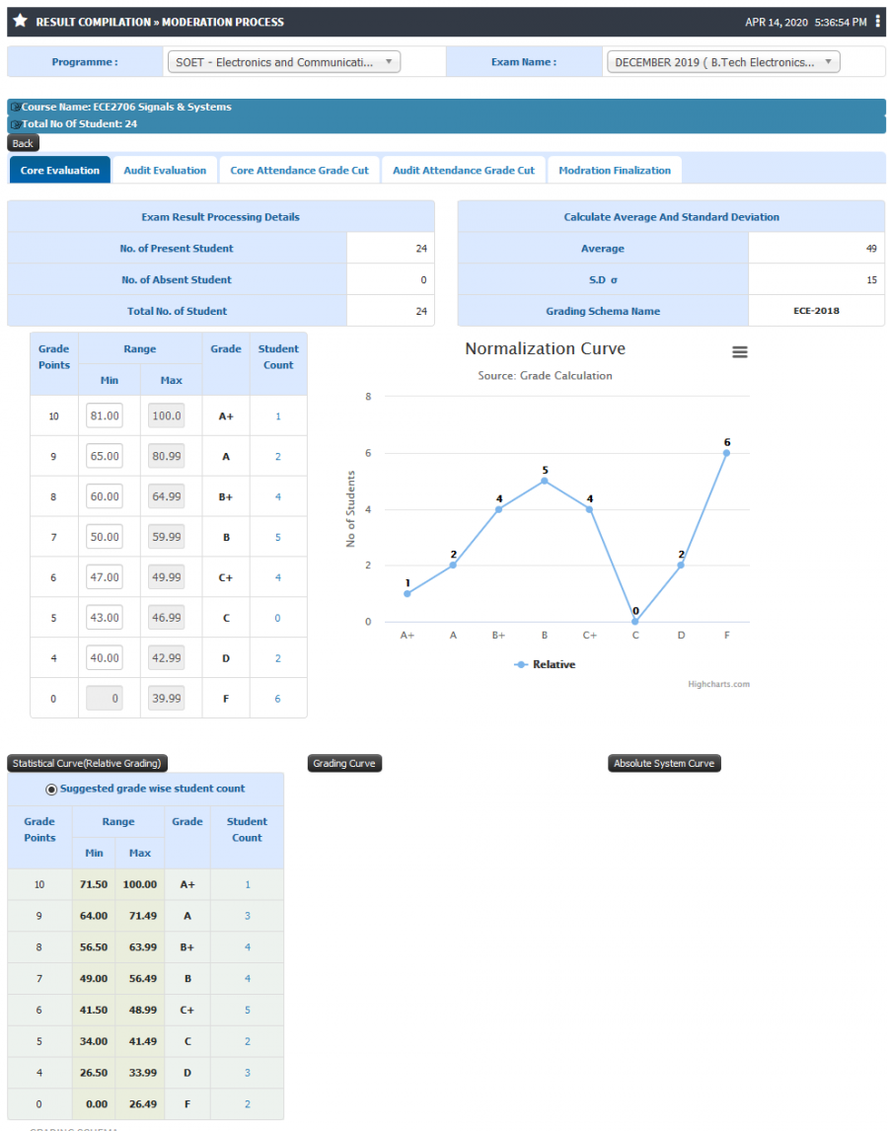Screen dimensions: 888x1131
Task: Click the No. of Absent Student value 0
Action: (x=423, y=280)
